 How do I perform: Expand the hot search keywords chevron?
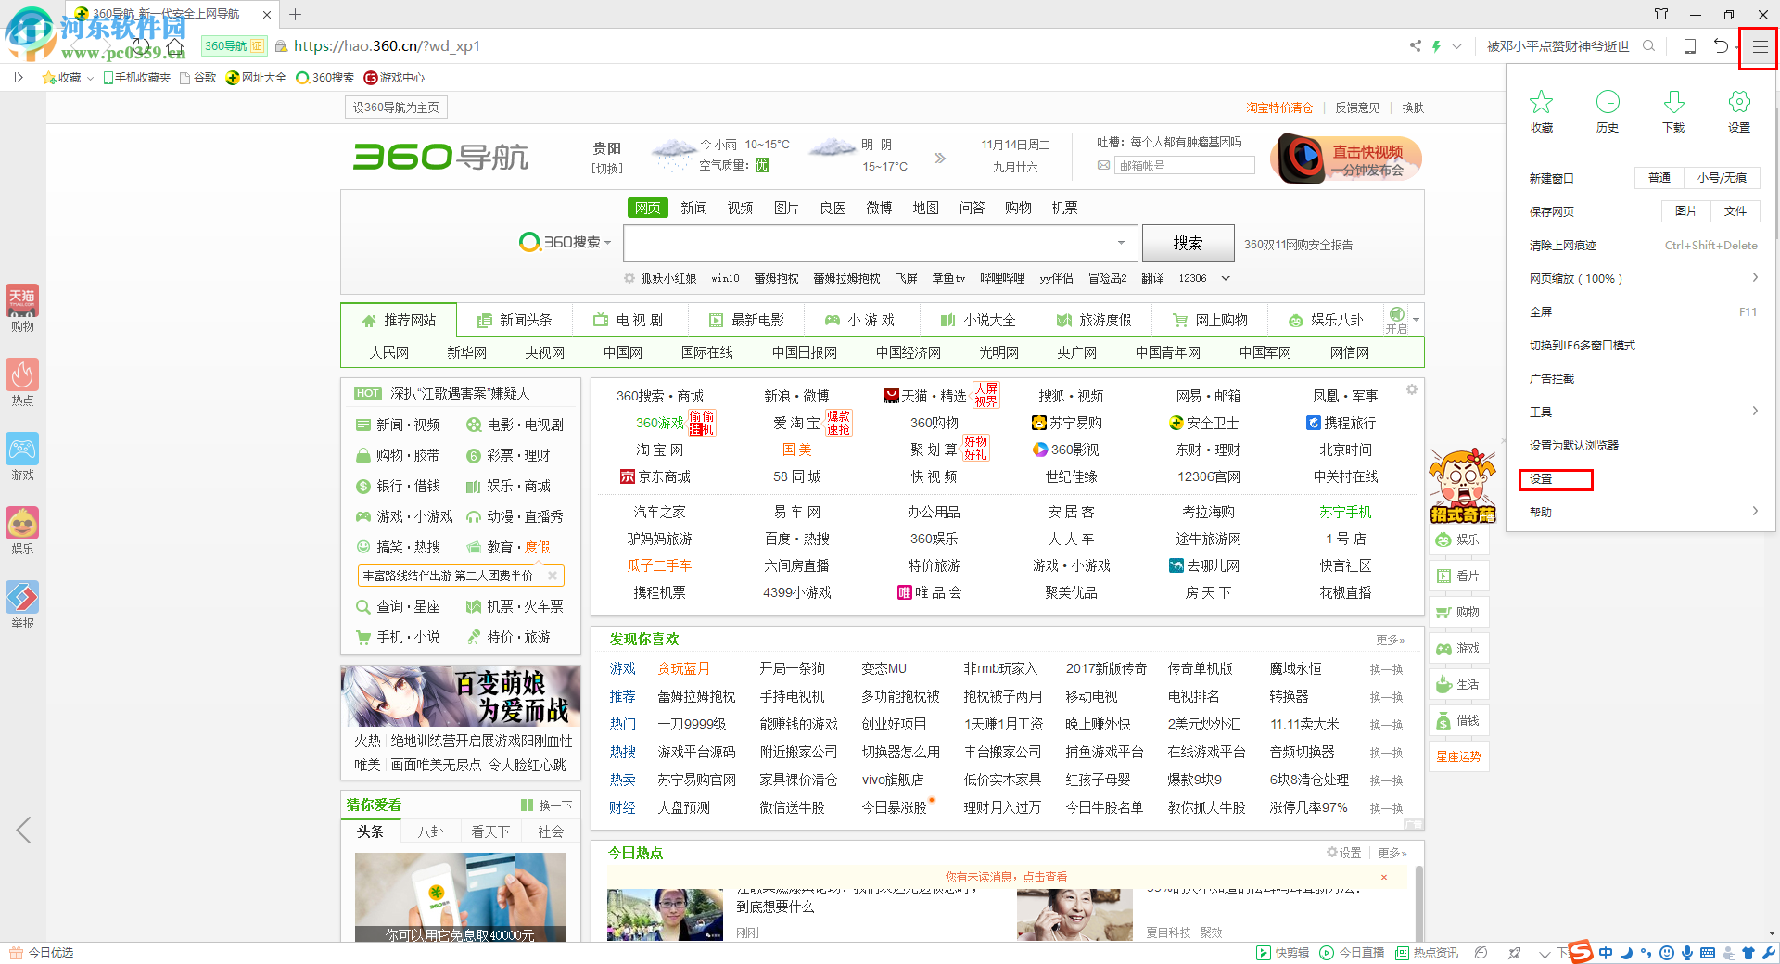pyautogui.click(x=1226, y=278)
